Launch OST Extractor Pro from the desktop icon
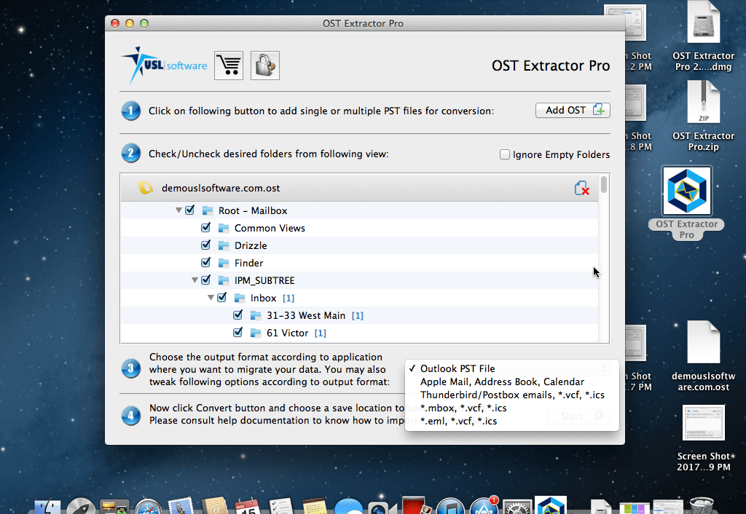This screenshot has width=746, height=514. point(686,191)
